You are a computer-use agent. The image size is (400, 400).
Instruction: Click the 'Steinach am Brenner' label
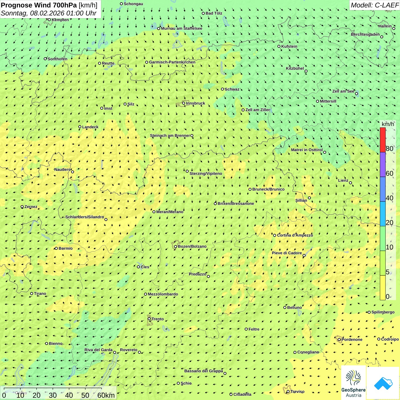[x=170, y=135]
